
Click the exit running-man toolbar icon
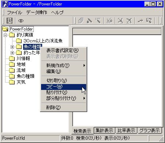coord(10,21)
